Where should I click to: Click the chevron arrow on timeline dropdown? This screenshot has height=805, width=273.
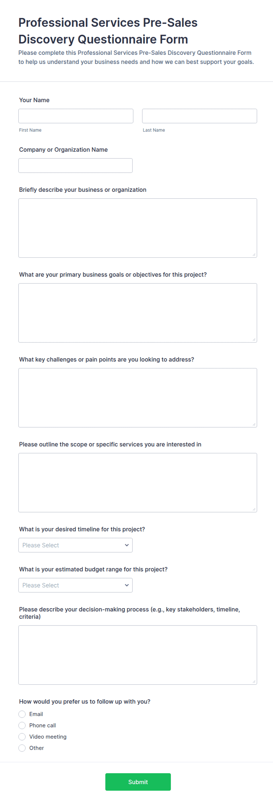click(x=127, y=545)
